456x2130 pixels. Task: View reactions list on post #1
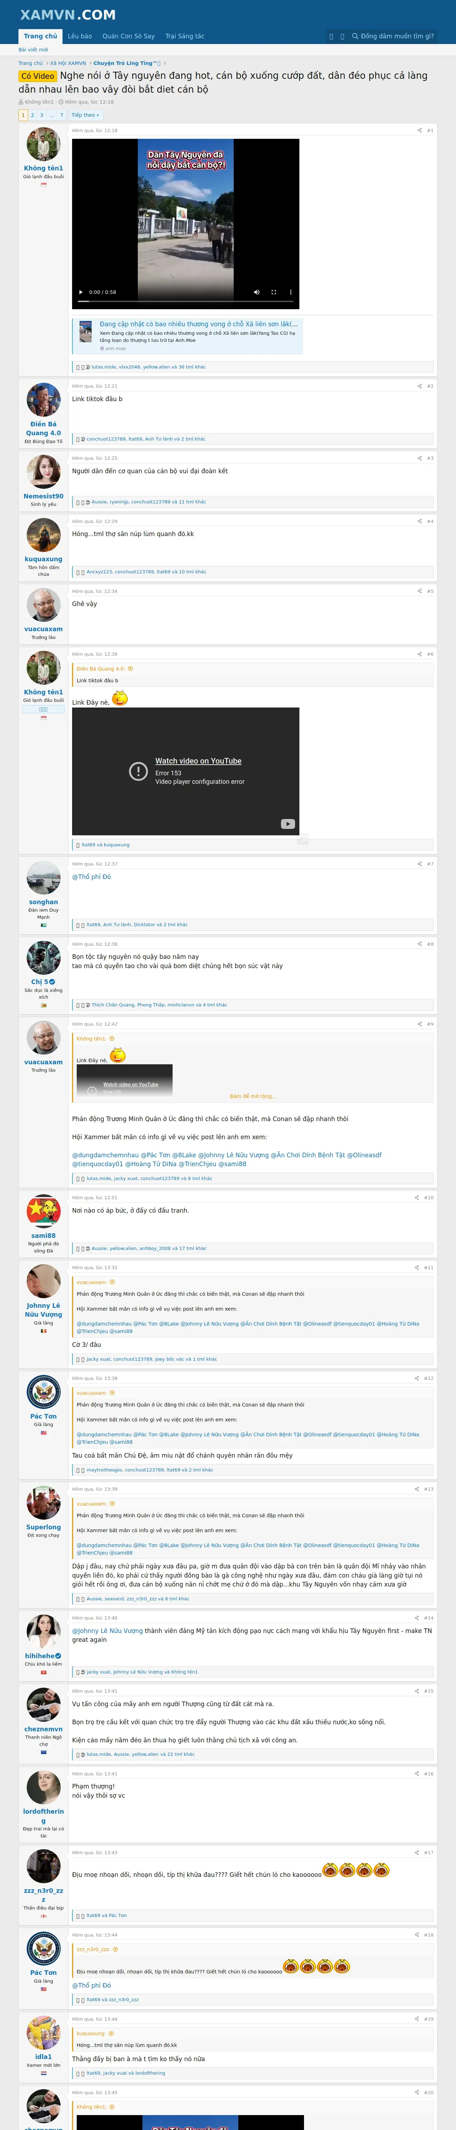[149, 366]
